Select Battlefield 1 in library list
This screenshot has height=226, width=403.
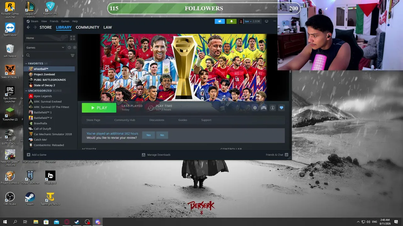(x=50, y=112)
